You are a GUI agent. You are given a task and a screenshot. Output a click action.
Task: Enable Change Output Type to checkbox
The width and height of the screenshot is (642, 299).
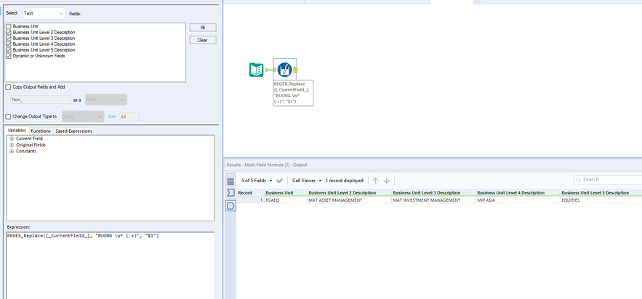pyautogui.click(x=8, y=117)
